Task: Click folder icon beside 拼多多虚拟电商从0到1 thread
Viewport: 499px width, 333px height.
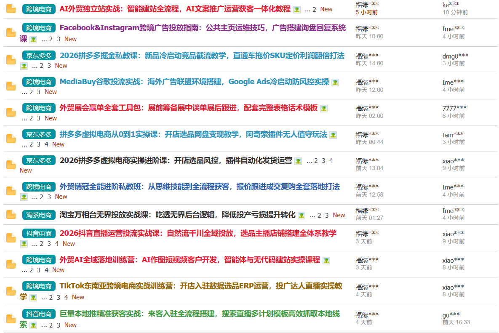Action: tap(11, 139)
